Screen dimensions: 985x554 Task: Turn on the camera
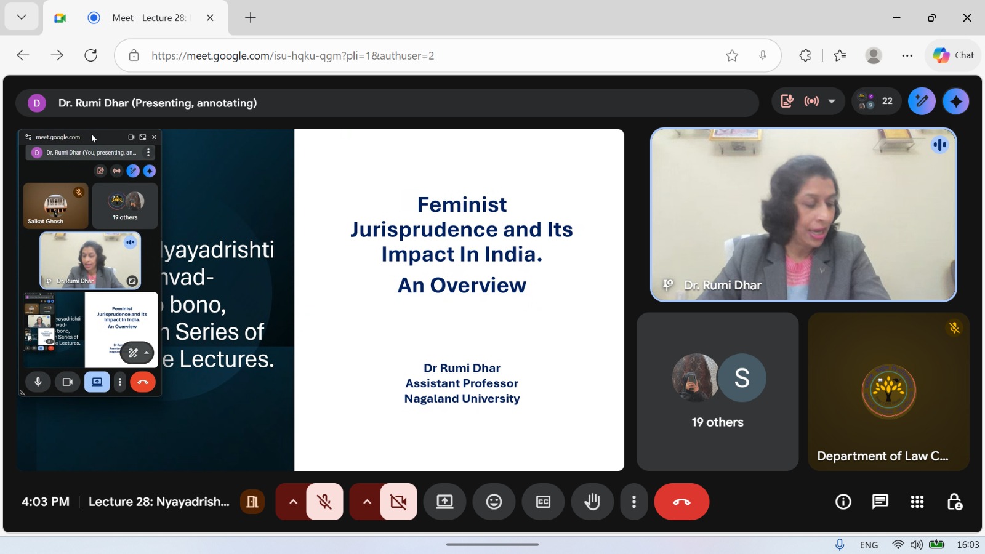(398, 502)
